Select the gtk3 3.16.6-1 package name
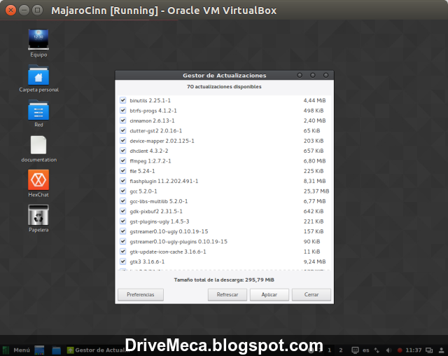This screenshot has height=356, width=448. [147, 261]
